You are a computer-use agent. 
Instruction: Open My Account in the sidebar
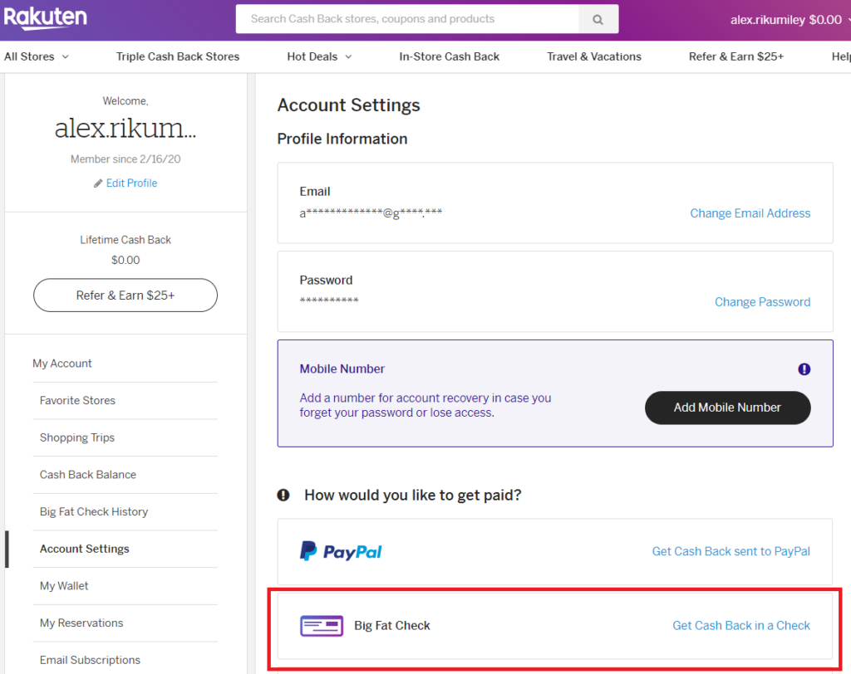pos(61,364)
